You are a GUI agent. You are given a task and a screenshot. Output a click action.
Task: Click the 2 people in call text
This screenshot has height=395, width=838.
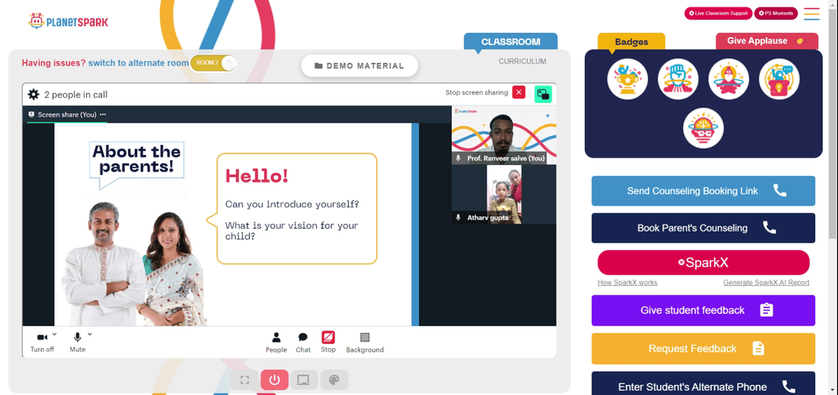point(76,95)
